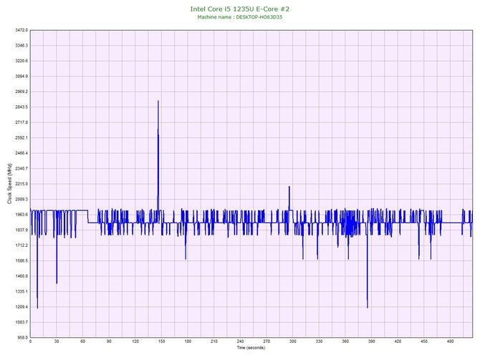
Task: Click the 270 seconds tick label
Action: tap(267, 341)
